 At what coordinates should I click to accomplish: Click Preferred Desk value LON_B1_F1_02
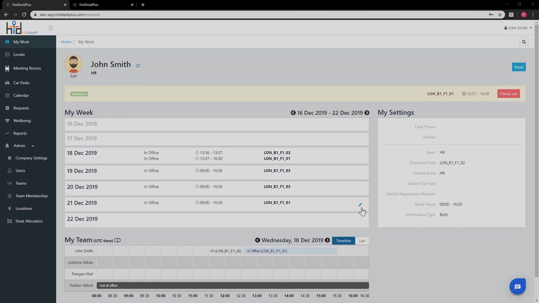(452, 163)
